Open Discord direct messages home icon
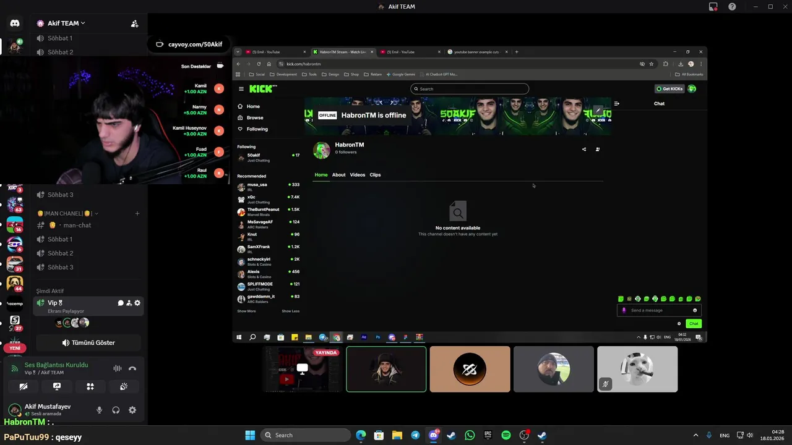Viewport: 792px width, 445px height. pos(15,23)
